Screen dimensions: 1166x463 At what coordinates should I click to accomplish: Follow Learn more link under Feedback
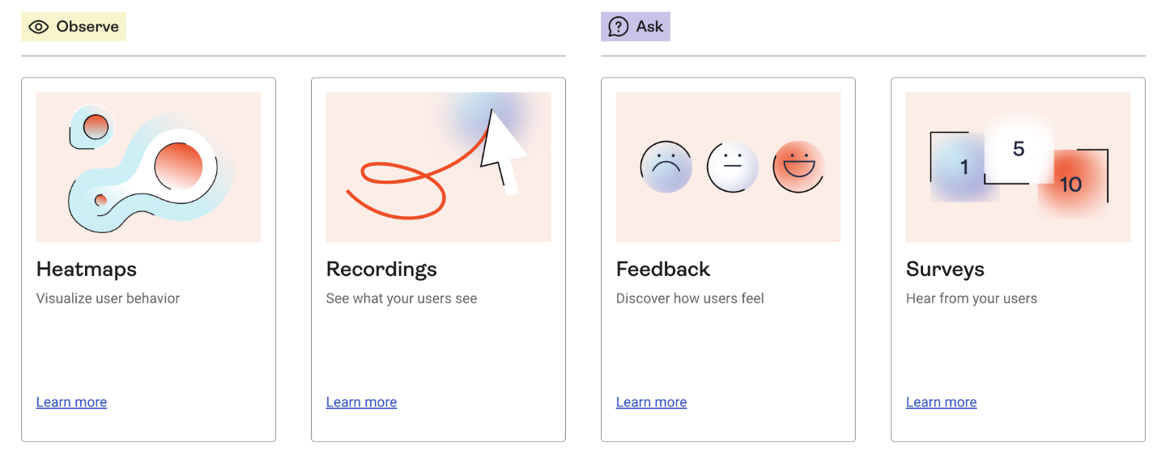click(x=651, y=402)
